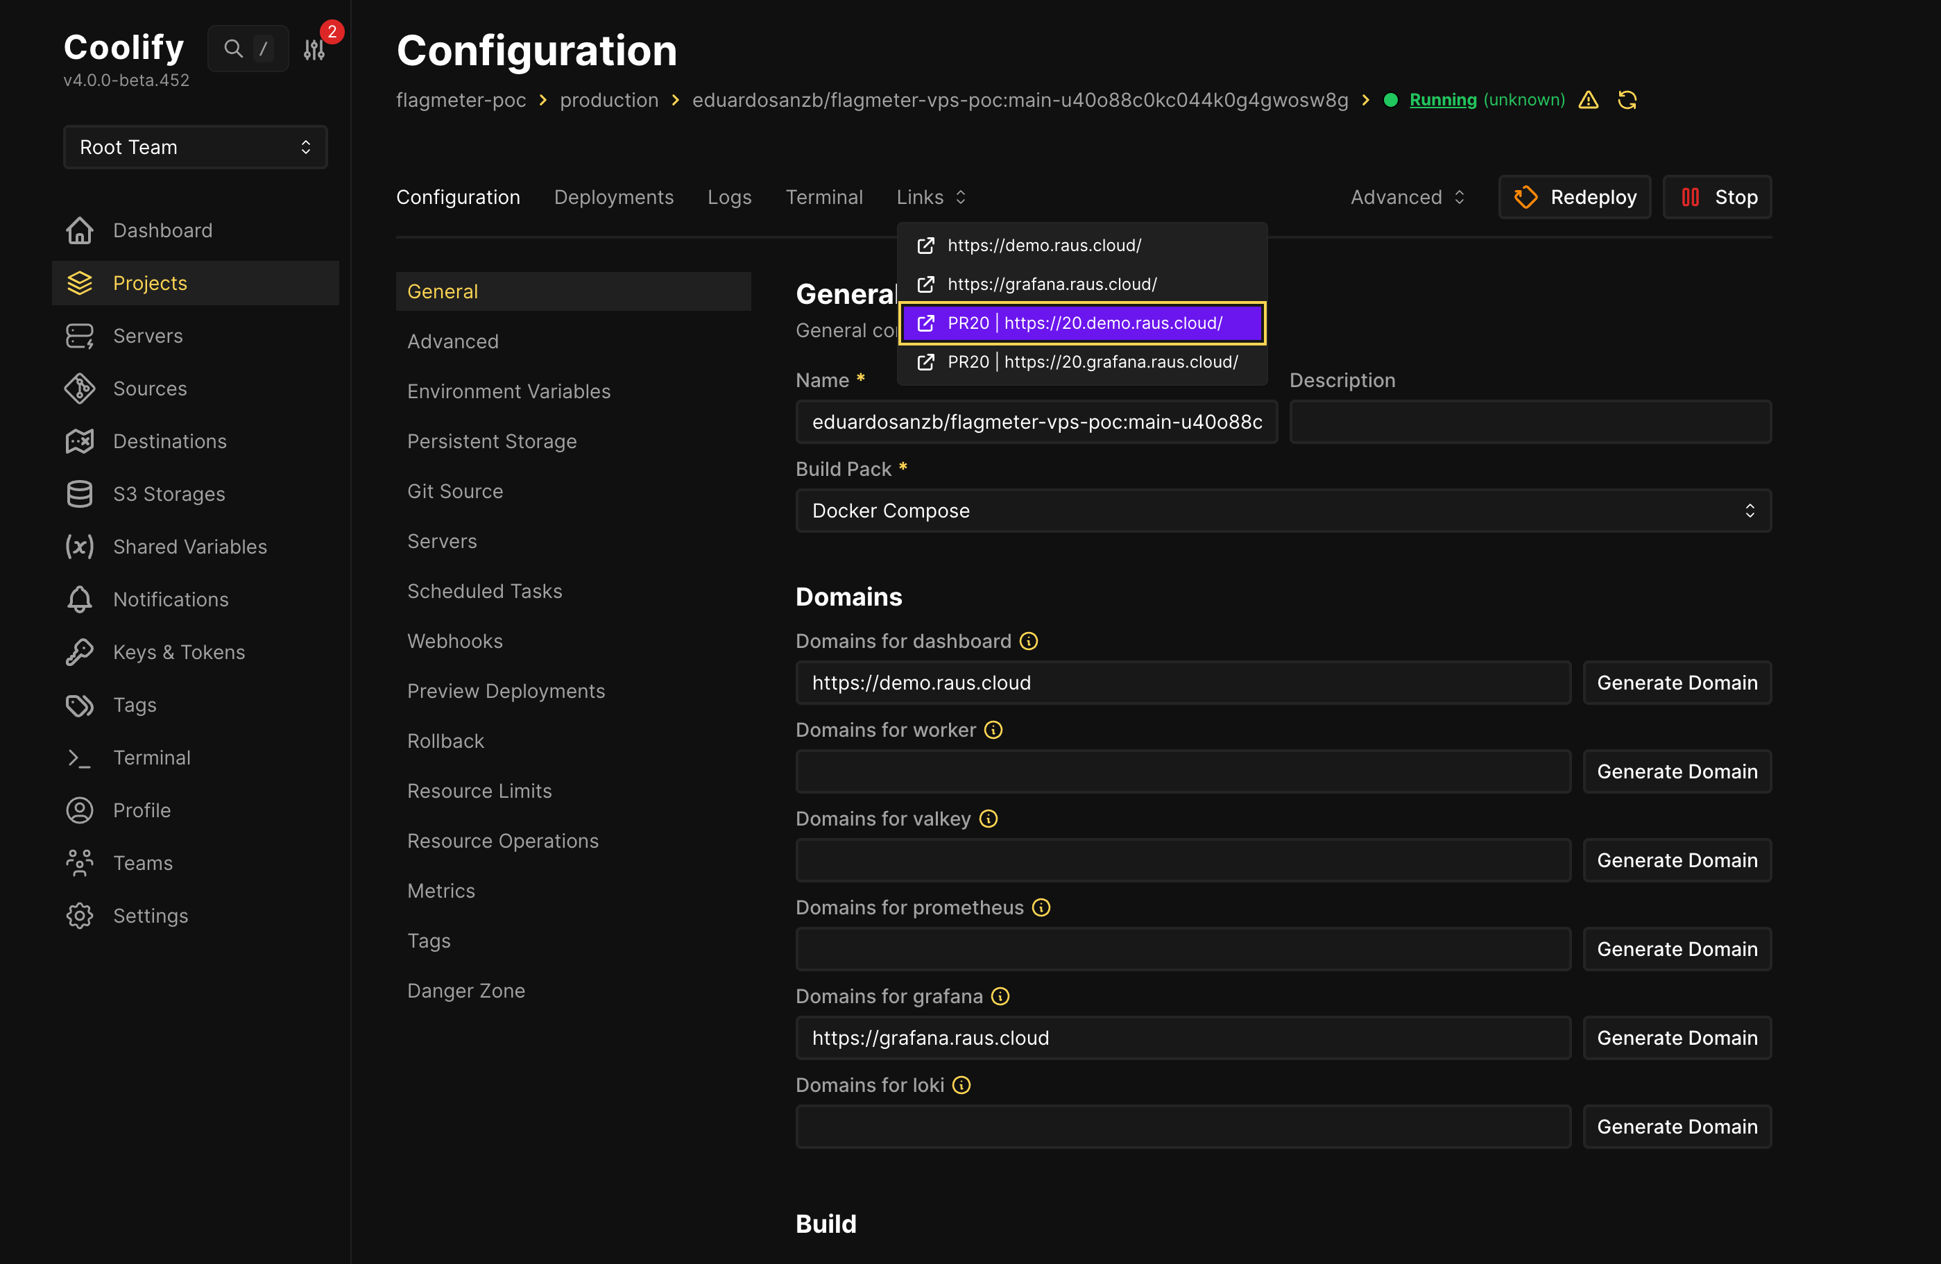Open Dashboard from the sidebar
Image resolution: width=1941 pixels, height=1264 pixels.
click(162, 230)
